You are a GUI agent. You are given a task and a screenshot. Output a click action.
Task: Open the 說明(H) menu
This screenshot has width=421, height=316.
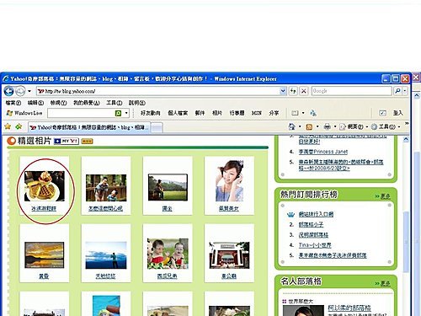click(137, 103)
